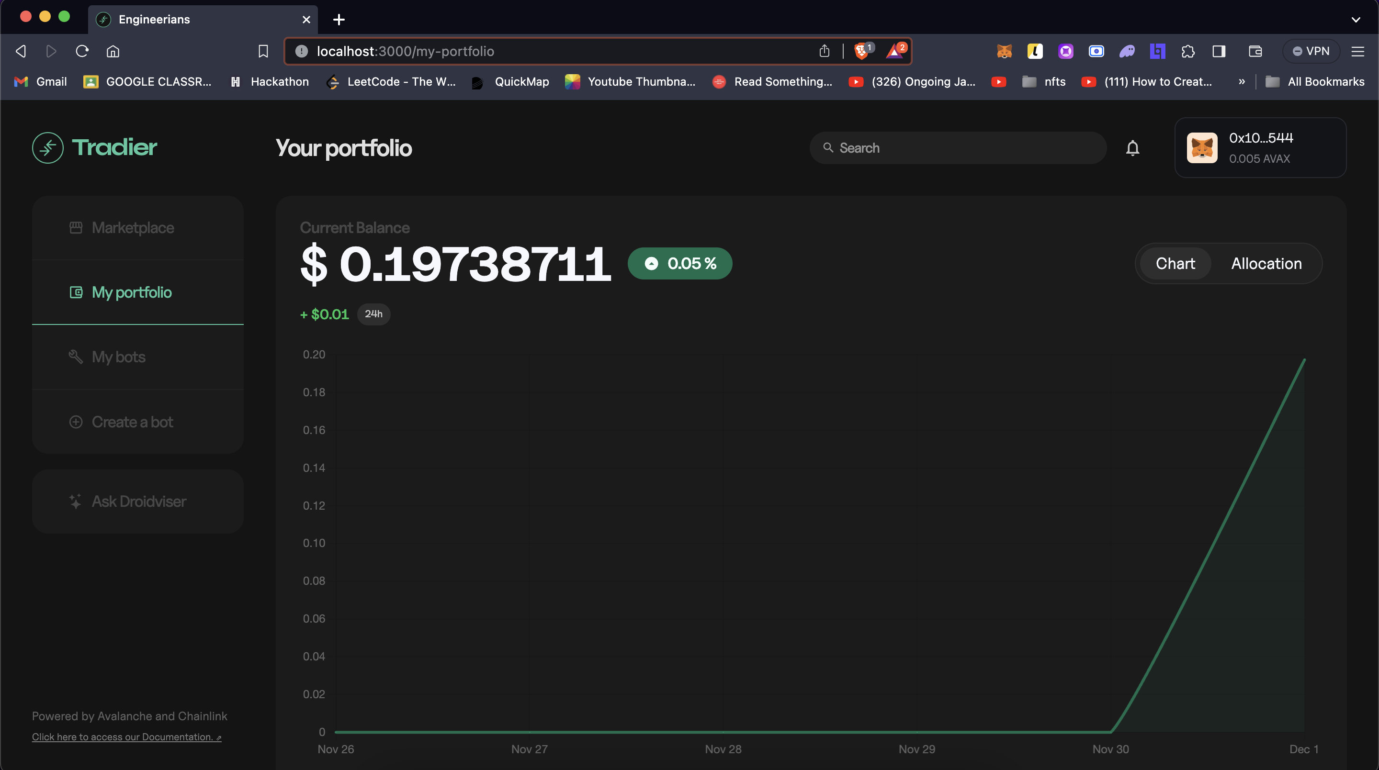Select the Chart view toggle

[1175, 263]
